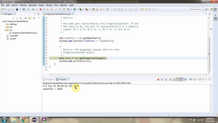This screenshot has height=123, width=218.
Task: Toggle Link with Editor in Navigator
Action: [29, 18]
